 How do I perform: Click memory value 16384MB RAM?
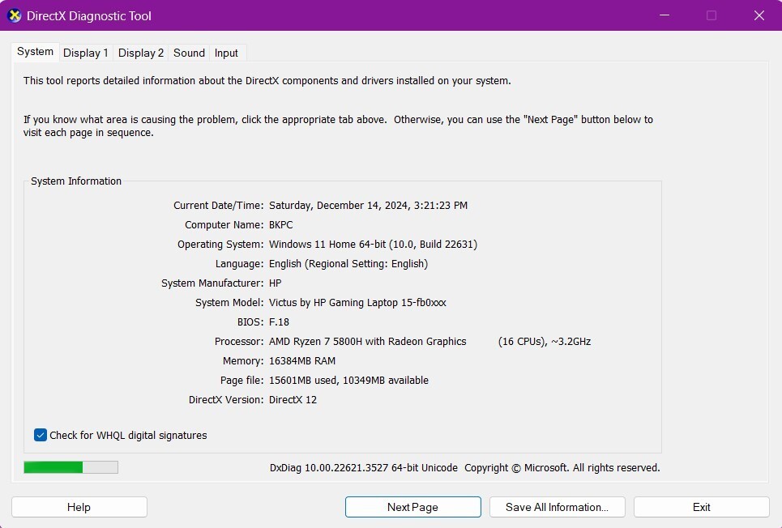tap(302, 361)
